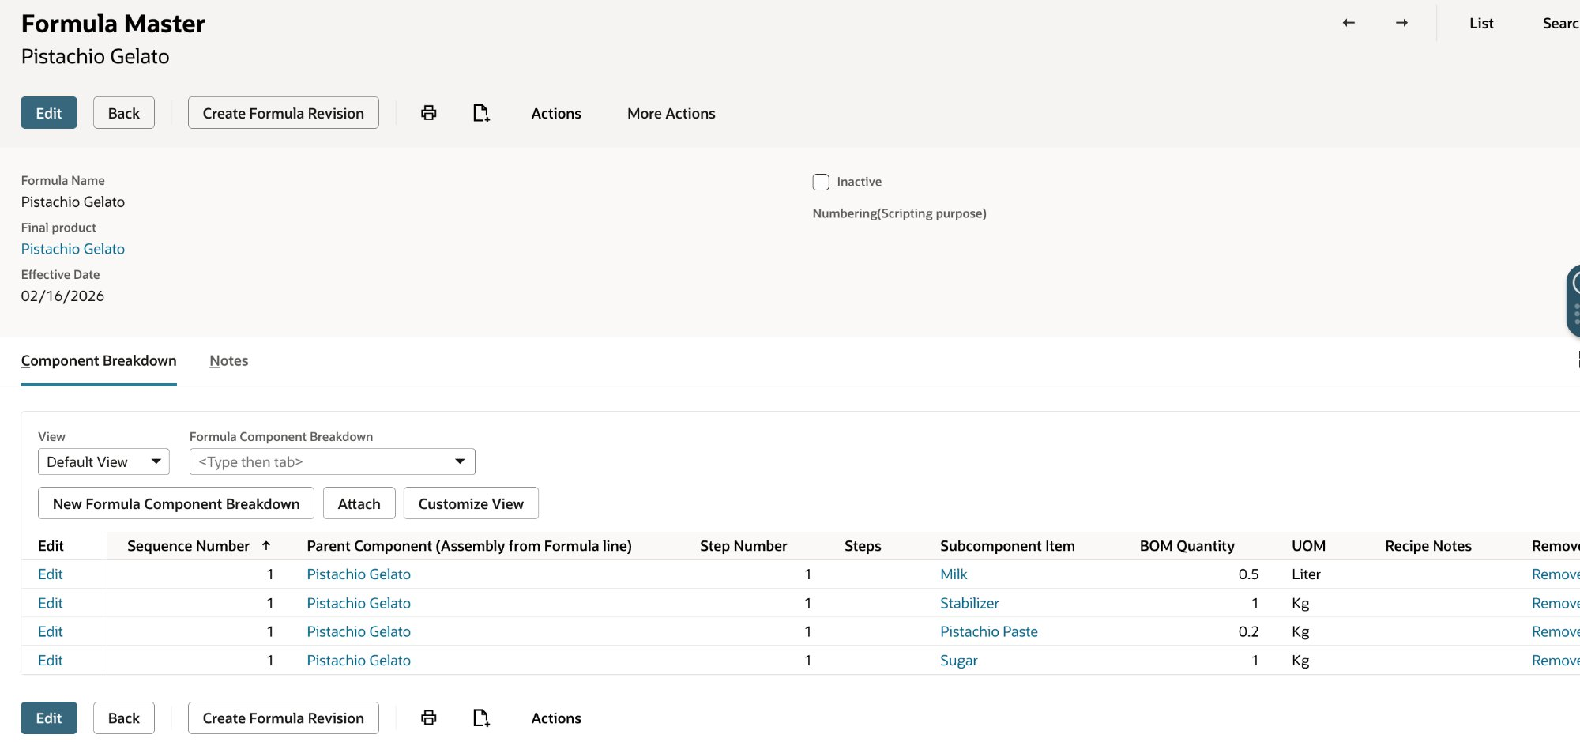The width and height of the screenshot is (1580, 742).
Task: Click Sequence Number sort arrow
Action: click(266, 545)
